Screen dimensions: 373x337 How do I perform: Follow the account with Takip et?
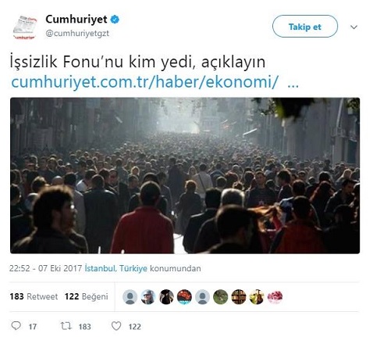click(x=305, y=27)
